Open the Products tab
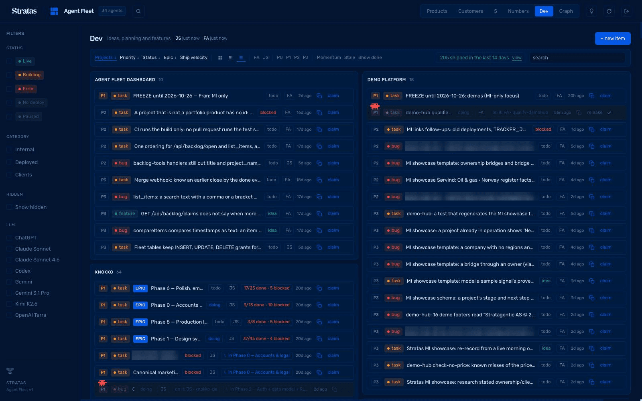The image size is (642, 401). coord(437,11)
